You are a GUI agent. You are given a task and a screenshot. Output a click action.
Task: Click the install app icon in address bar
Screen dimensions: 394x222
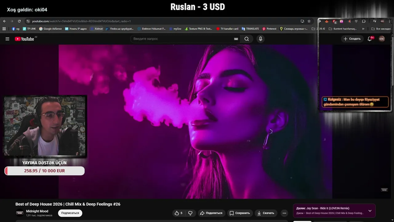click(x=302, y=21)
